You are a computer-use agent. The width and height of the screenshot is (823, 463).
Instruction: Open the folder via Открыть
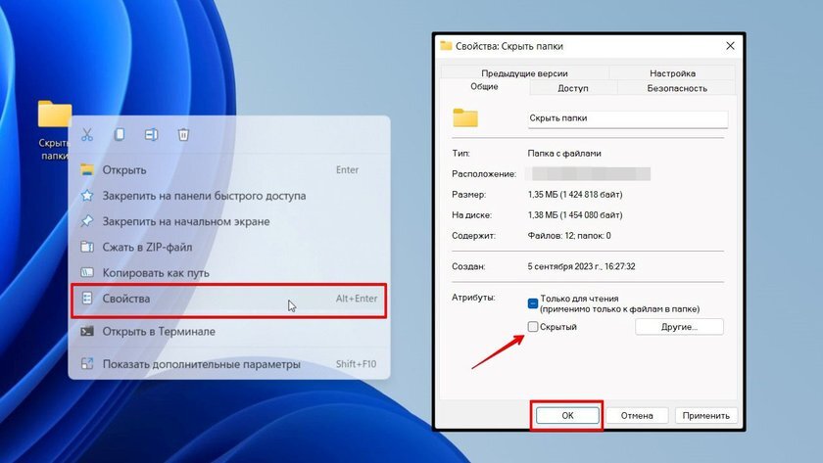click(x=229, y=170)
